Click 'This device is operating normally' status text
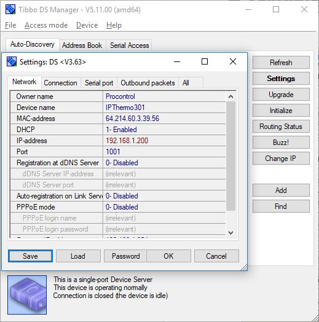The image size is (319, 322). (100, 288)
